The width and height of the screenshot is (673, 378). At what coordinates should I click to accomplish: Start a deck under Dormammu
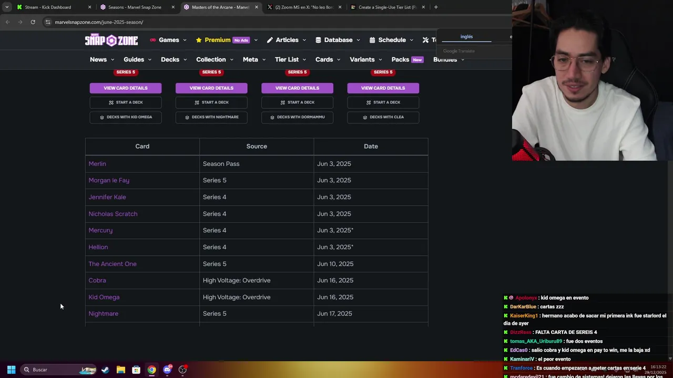tap(297, 102)
